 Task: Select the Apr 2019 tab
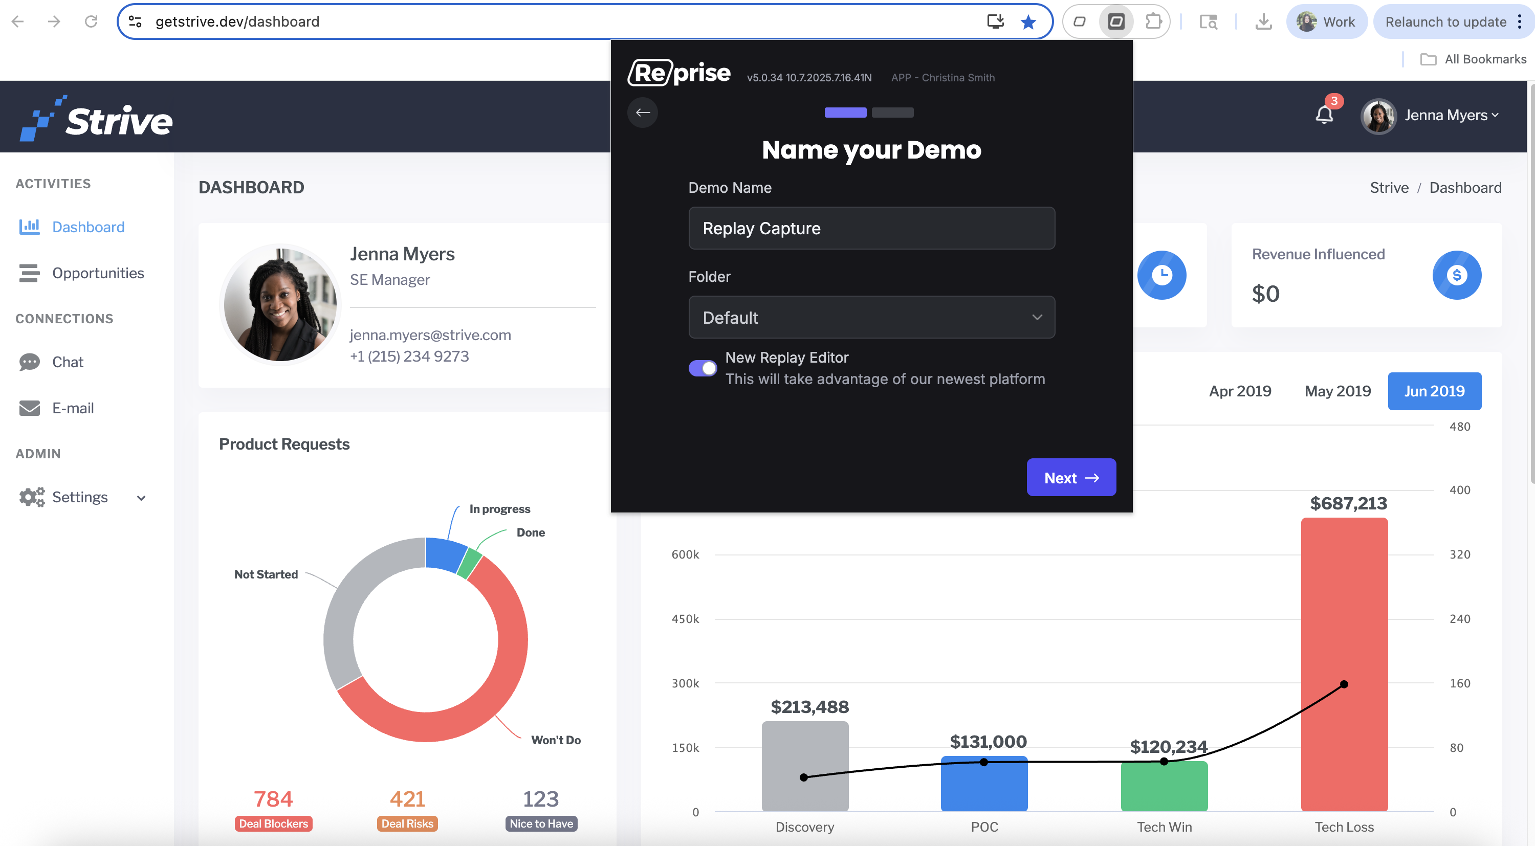(1240, 391)
